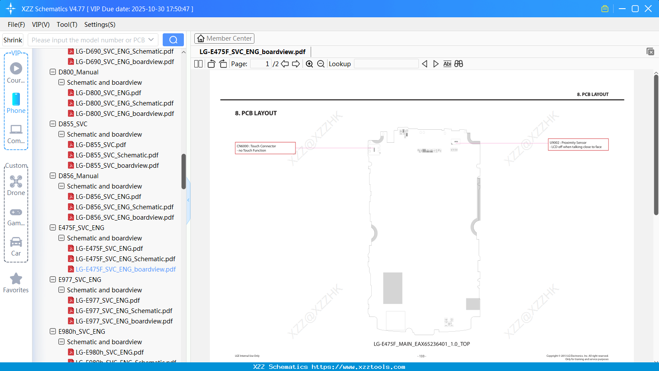Open the xzztools.com link in status bar
Image resolution: width=659 pixels, height=371 pixels.
[x=358, y=367]
